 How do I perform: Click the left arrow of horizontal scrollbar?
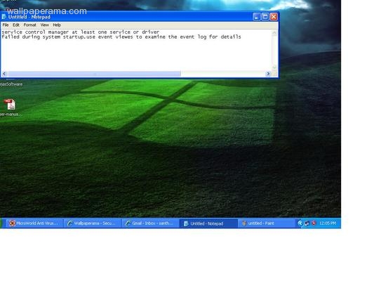pyautogui.click(x=4, y=74)
